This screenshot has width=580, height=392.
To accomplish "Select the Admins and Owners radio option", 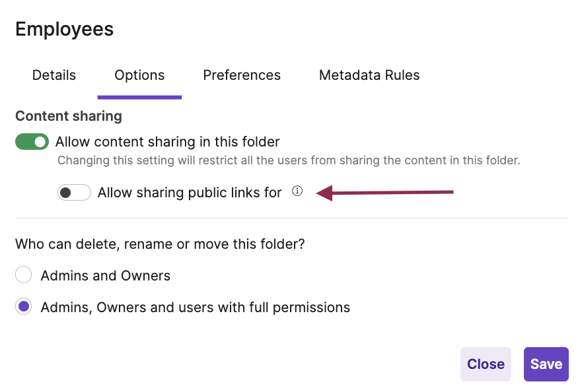I will tap(23, 275).
